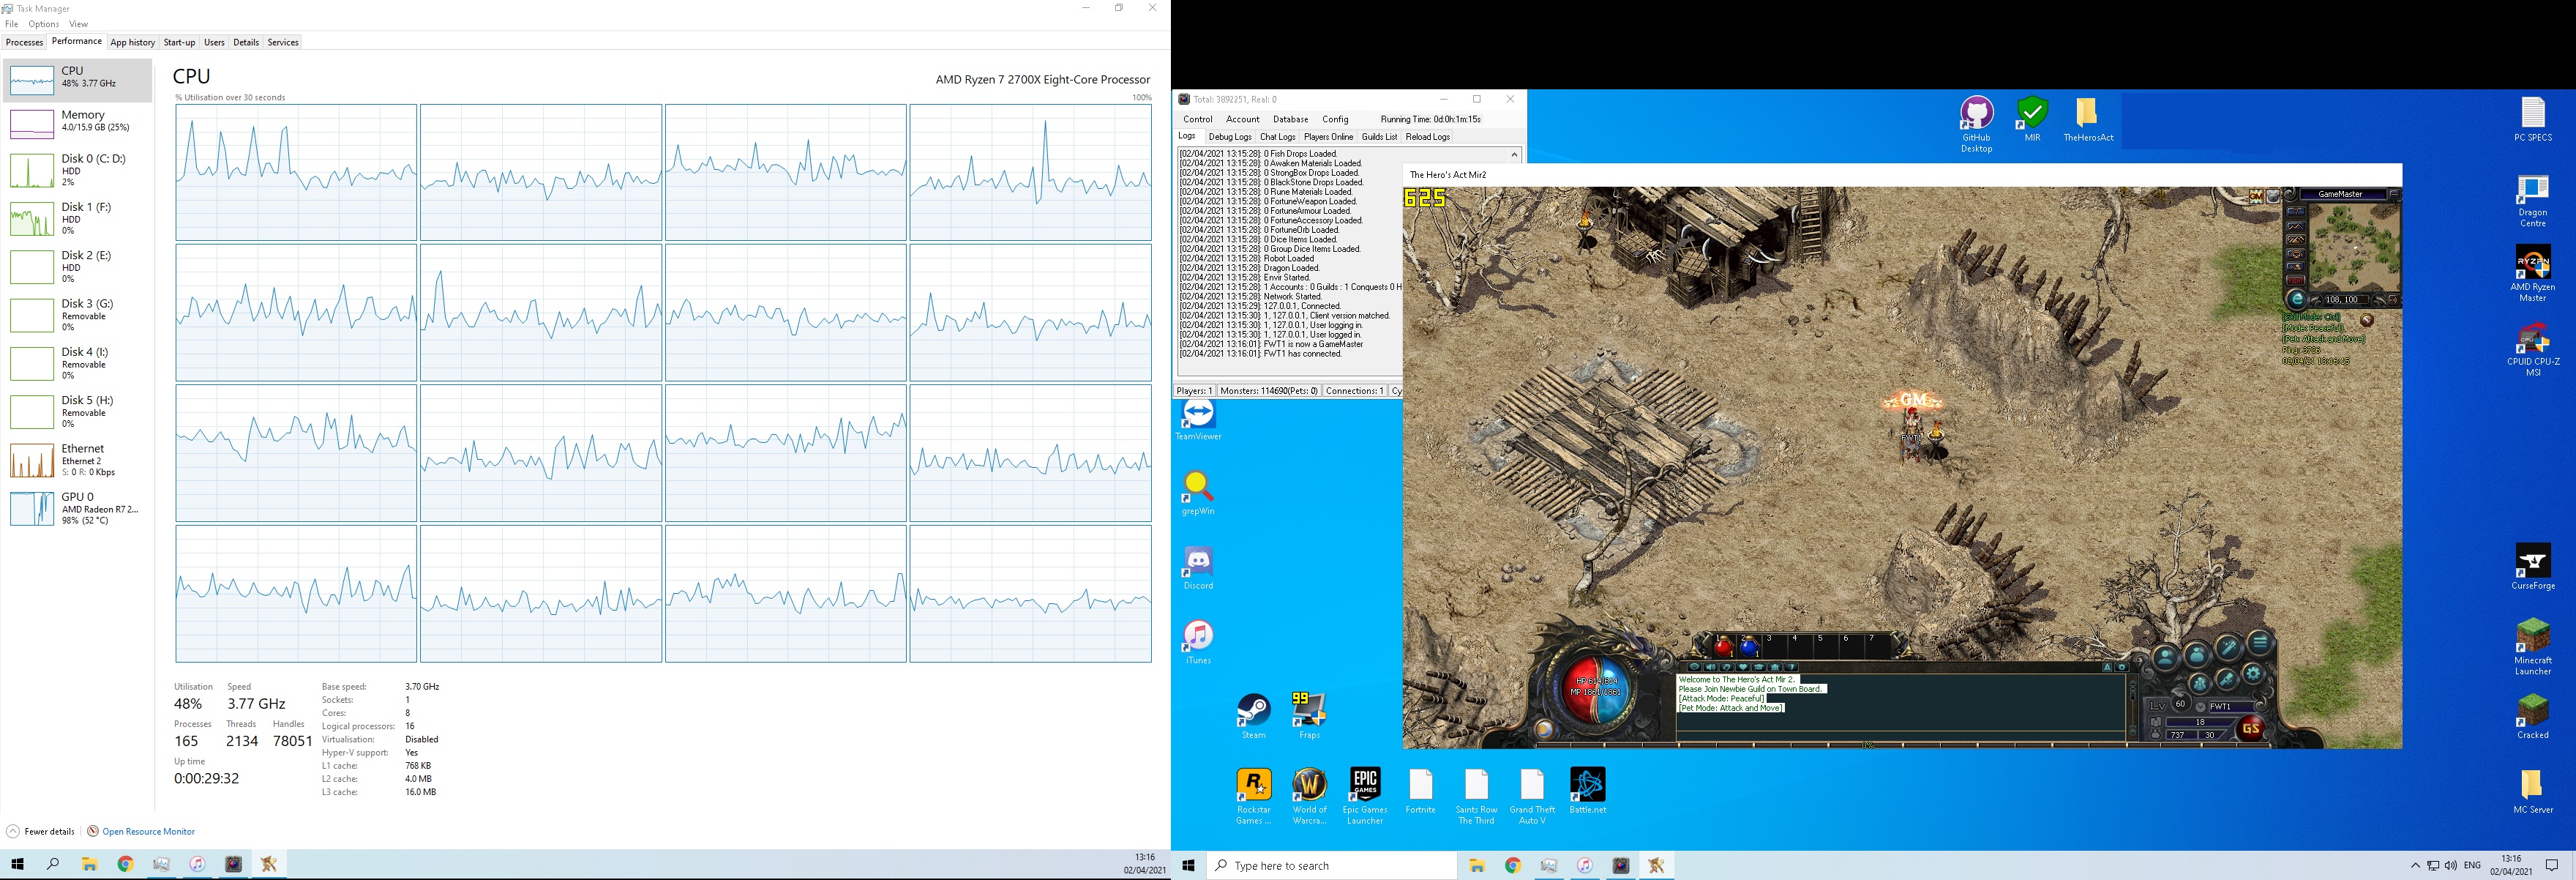Screen dimensions: 2576x880
Task: Toggle the shout chat filter speaker icon
Action: [1710, 667]
